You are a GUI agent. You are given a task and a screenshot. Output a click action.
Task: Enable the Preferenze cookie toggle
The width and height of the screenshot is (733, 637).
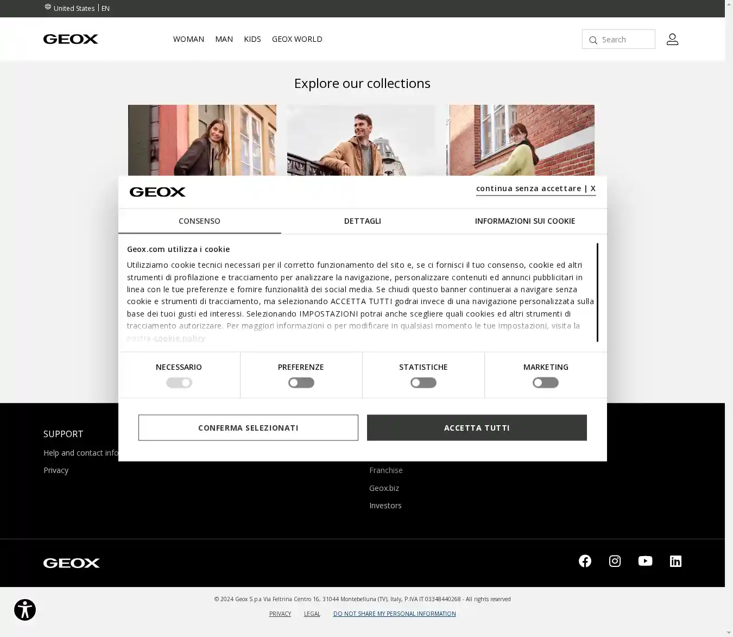pyautogui.click(x=301, y=383)
